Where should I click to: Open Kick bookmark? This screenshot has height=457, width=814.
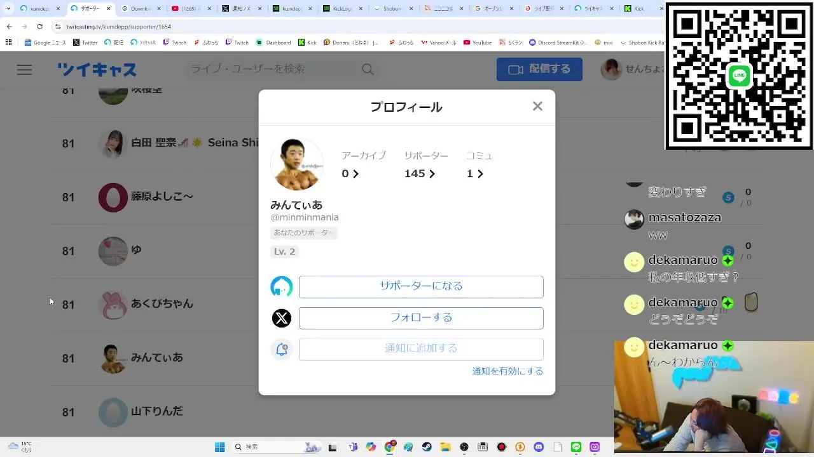tap(307, 43)
